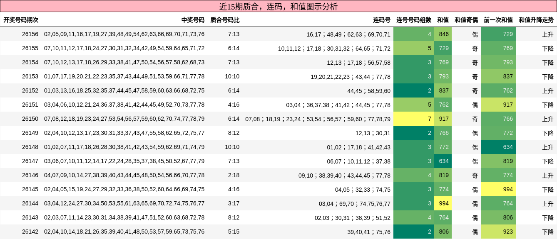Viewport: 557px width, 239px height.
Task: Select previous sum 634 in row 26148
Action: point(498,147)
